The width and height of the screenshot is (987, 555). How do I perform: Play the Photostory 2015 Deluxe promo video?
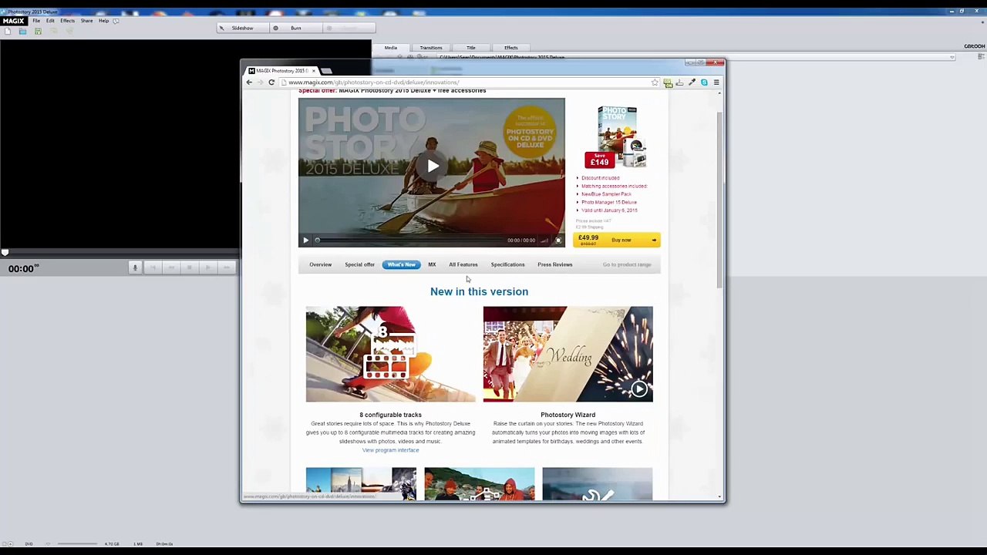coord(433,166)
